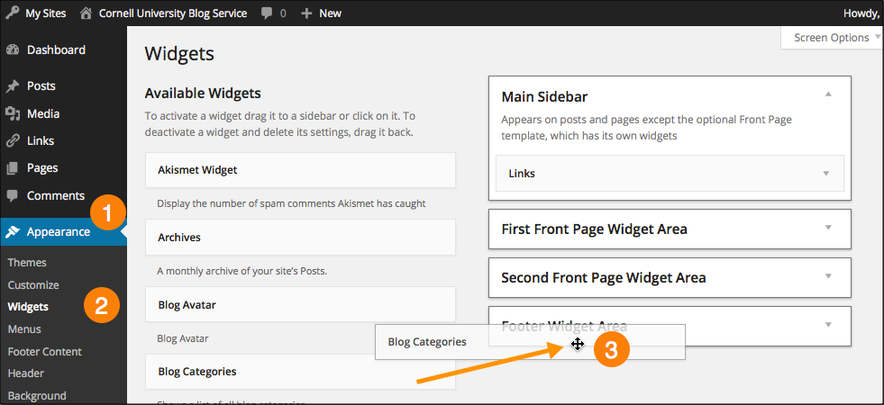The height and width of the screenshot is (405, 884).
Task: Open Themes submenu item
Action: coord(27,263)
